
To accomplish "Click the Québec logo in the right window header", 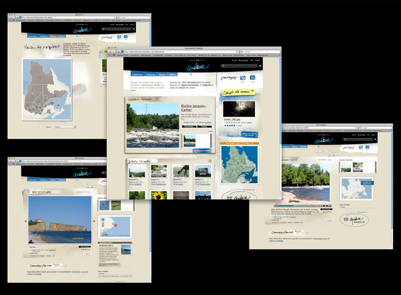I will tap(324, 141).
